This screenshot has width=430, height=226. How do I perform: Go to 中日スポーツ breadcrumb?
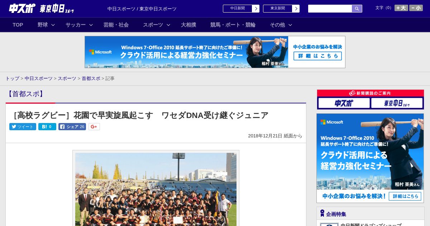click(x=39, y=78)
